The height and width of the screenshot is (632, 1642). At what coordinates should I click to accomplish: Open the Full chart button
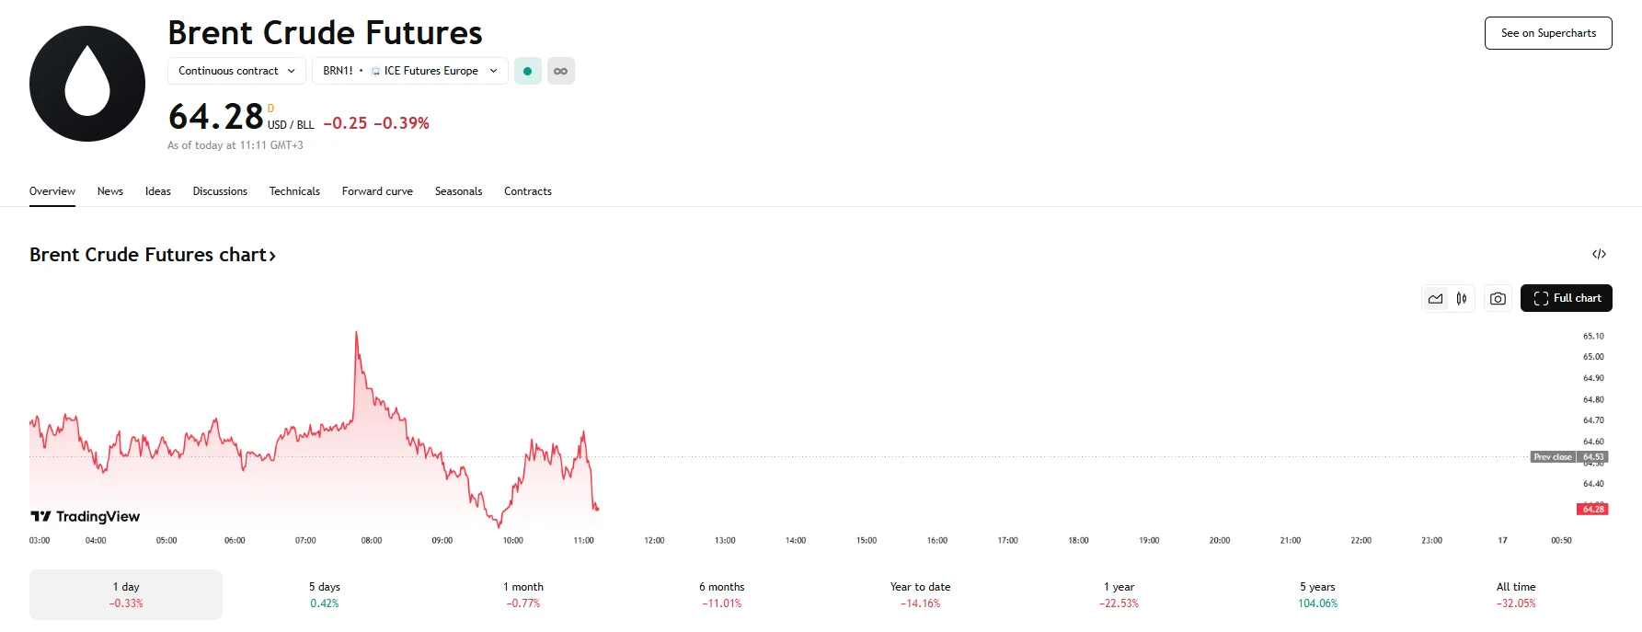click(x=1566, y=298)
